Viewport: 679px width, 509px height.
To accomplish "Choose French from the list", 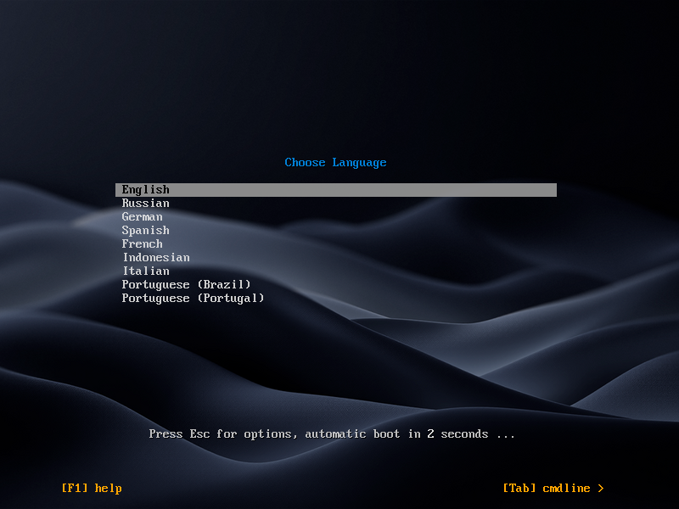I will pyautogui.click(x=142, y=244).
